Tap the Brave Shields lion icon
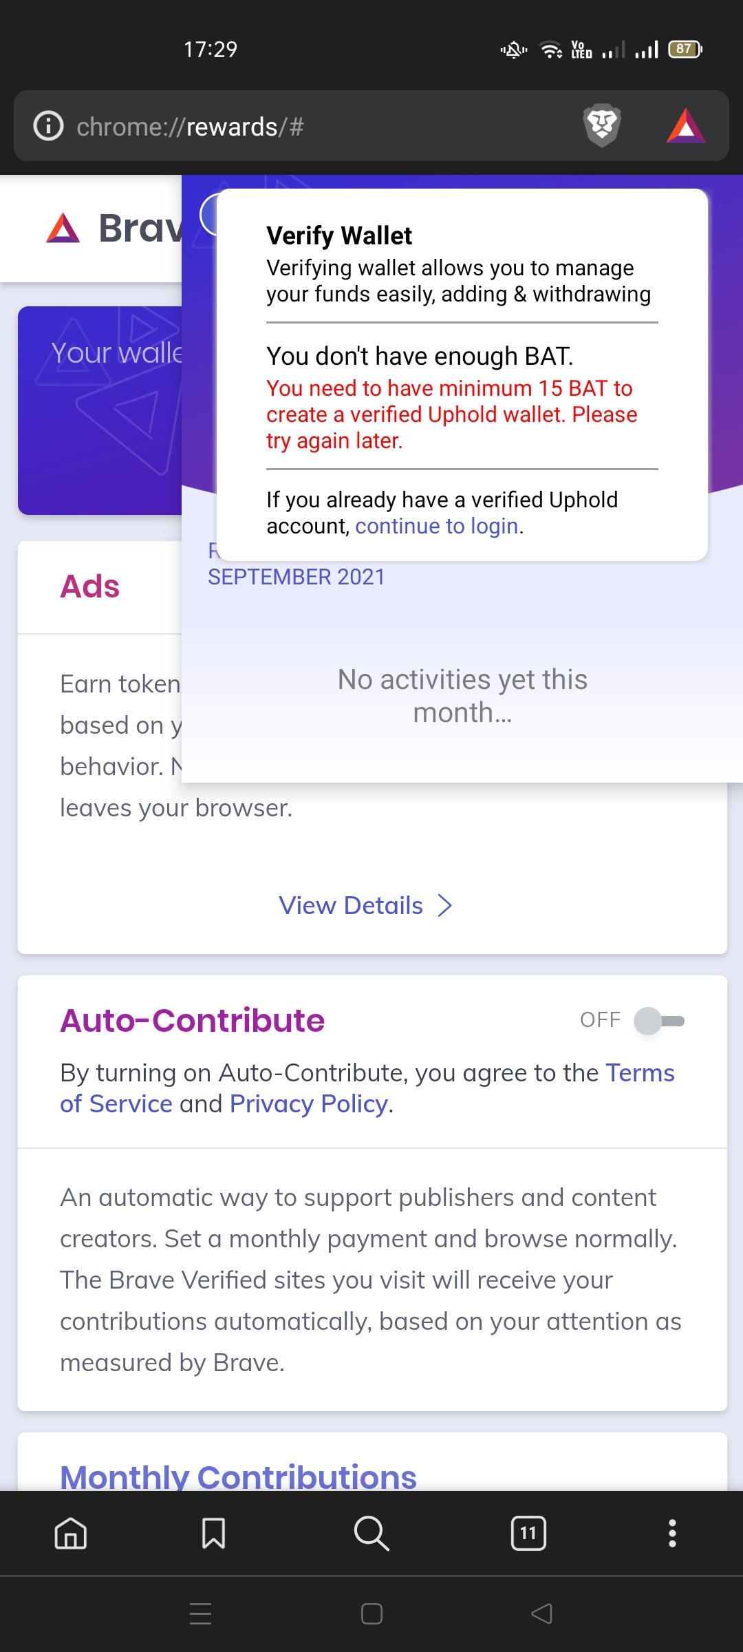This screenshot has width=743, height=1652. click(602, 125)
